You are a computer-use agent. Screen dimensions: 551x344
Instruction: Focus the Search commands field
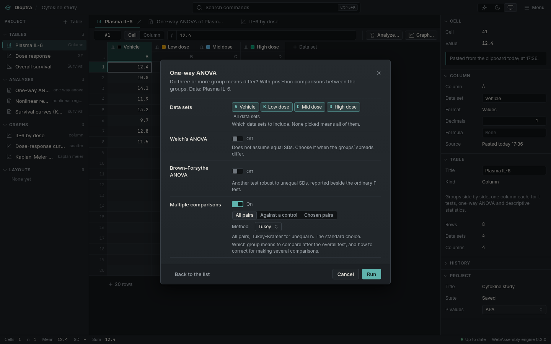point(276,8)
